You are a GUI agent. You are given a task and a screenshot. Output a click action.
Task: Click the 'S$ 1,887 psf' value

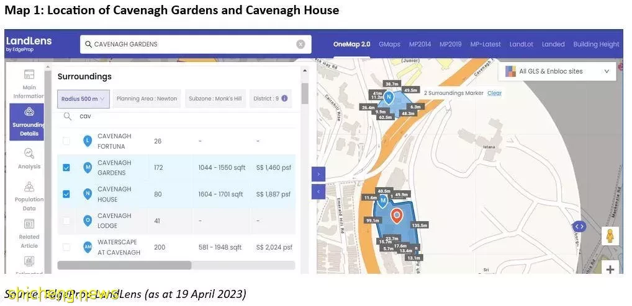273,195
